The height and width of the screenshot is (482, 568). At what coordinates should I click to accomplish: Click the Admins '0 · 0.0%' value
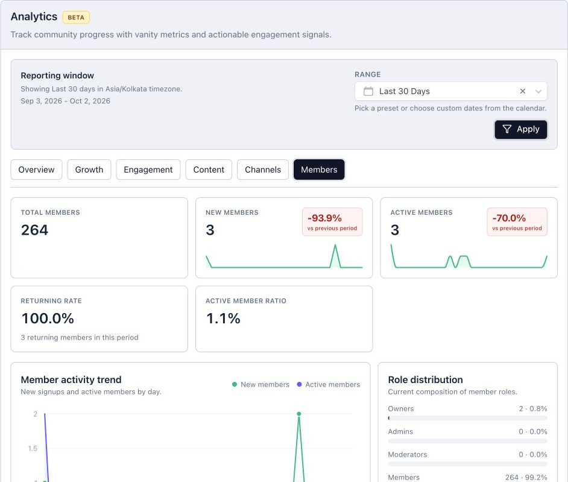533,431
